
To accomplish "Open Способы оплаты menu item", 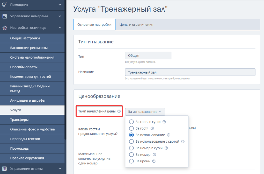I will pyautogui.click(x=32, y=67).
